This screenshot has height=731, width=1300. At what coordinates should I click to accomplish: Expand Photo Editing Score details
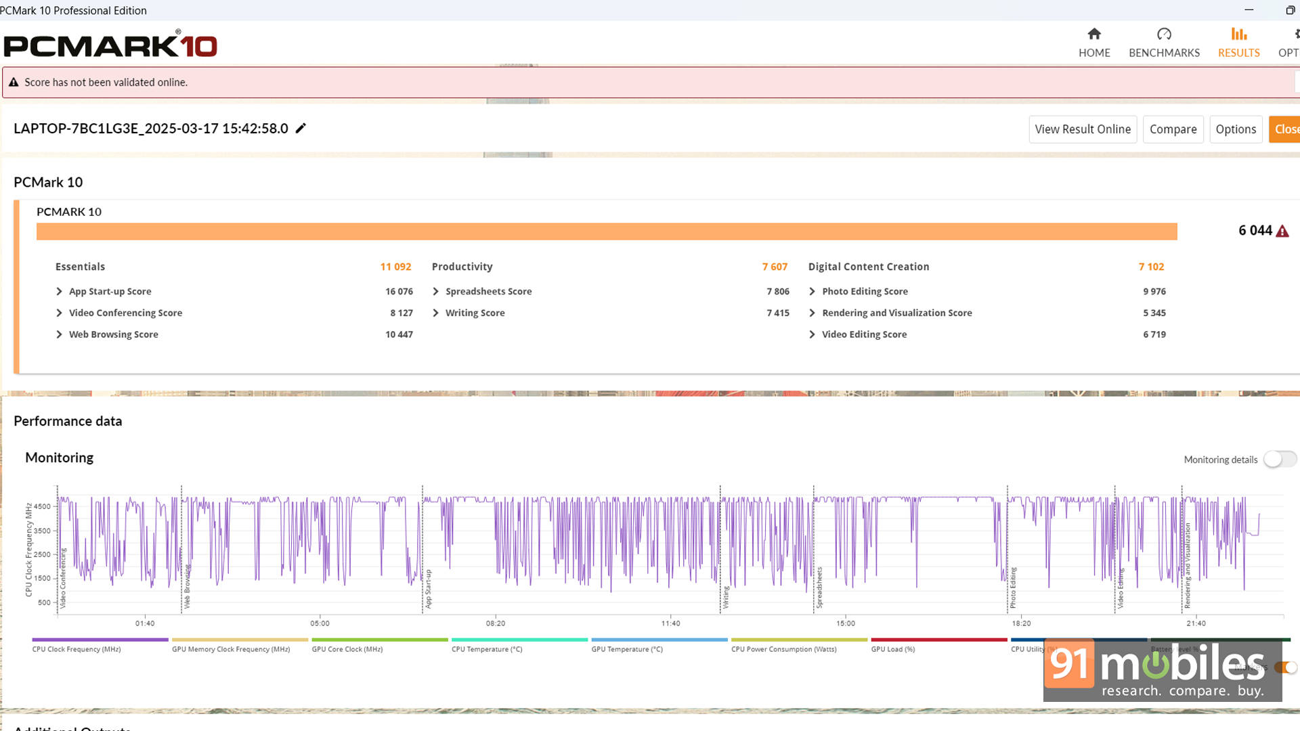[812, 291]
